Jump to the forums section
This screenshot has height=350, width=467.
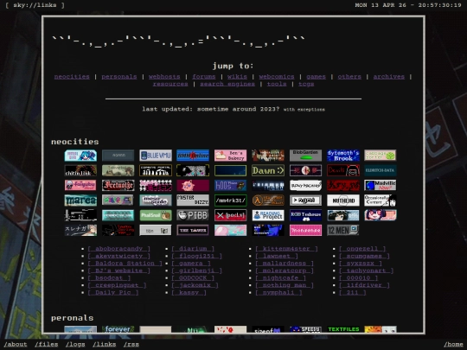[x=204, y=77]
